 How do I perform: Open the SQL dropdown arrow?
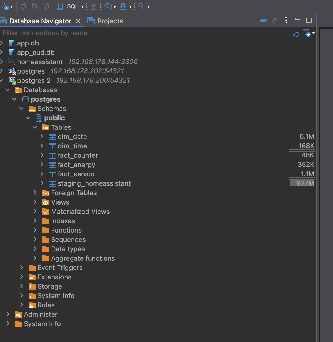(82, 6)
